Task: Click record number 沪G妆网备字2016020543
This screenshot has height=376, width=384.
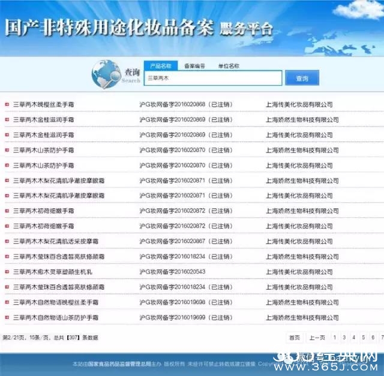Action: click(x=172, y=272)
